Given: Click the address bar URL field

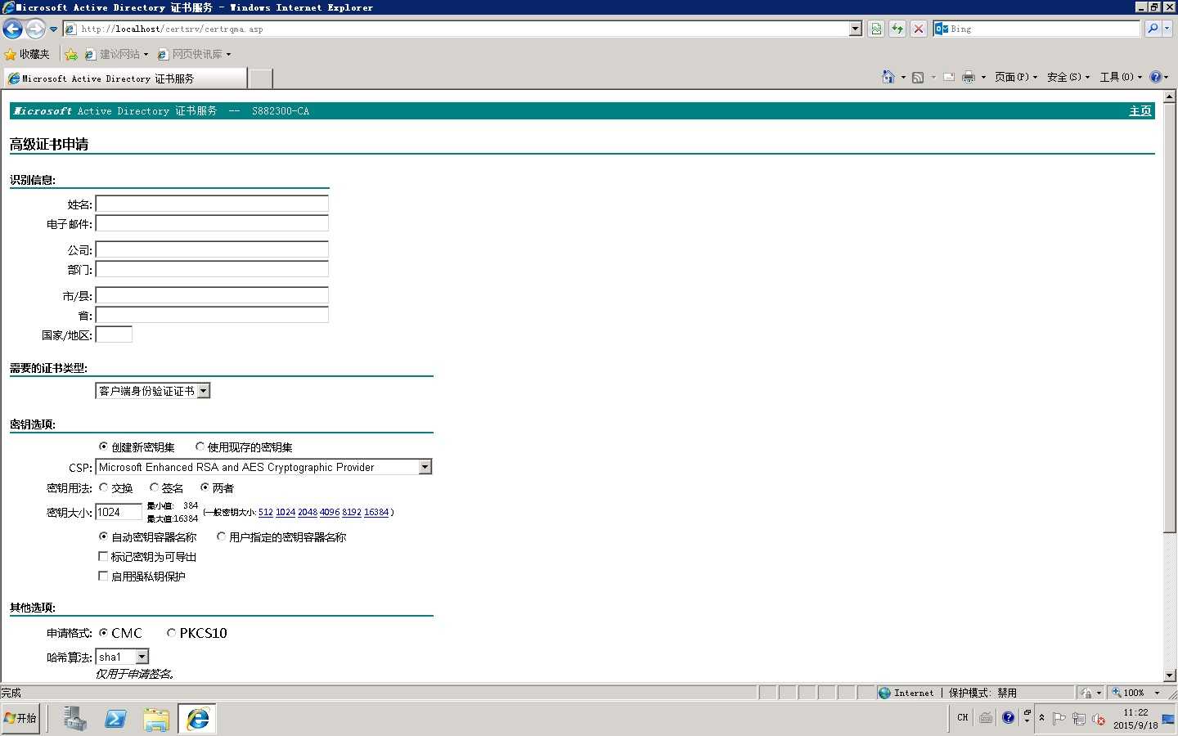Looking at the screenshot, I should coord(463,29).
